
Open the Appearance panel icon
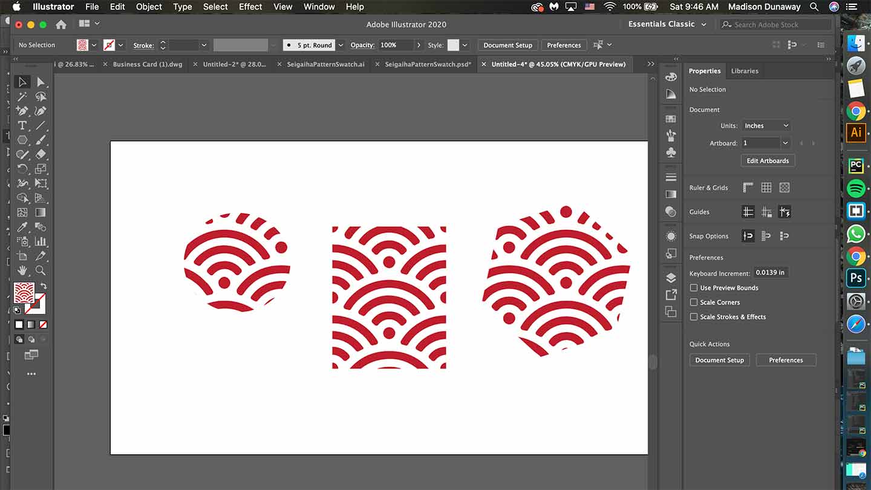pos(671,236)
